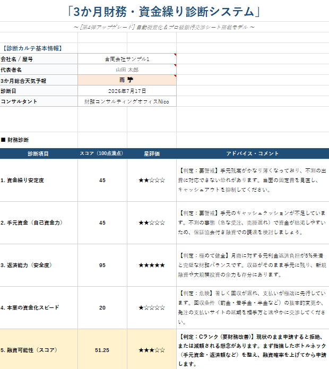Click red comment marker on weather forecast cell

175,76
